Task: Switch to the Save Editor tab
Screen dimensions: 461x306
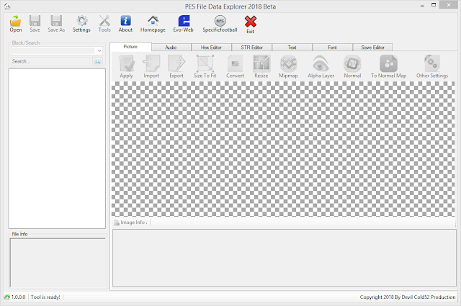Action: pyautogui.click(x=372, y=48)
